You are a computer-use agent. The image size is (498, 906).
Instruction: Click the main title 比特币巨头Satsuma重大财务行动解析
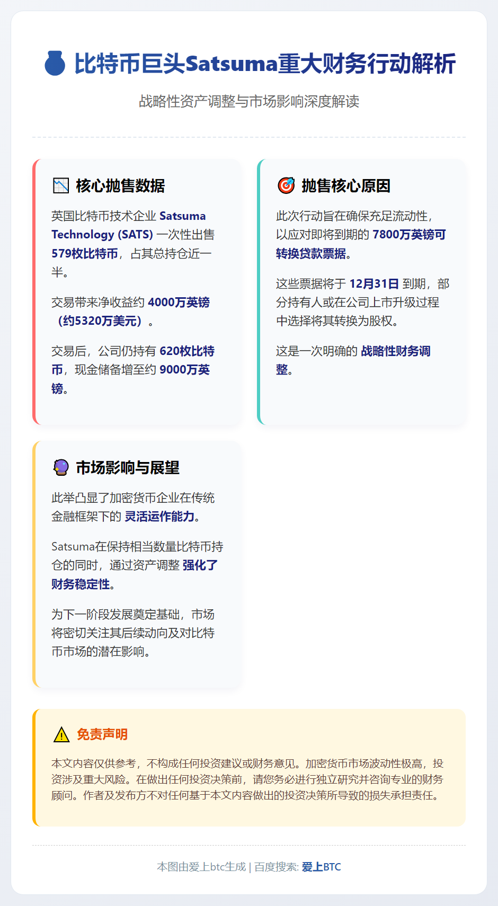click(x=265, y=64)
